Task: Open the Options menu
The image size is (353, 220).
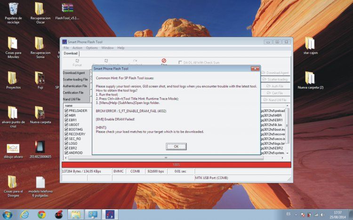Action: point(92,47)
